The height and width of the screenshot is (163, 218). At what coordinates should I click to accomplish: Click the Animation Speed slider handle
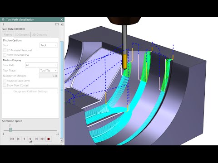10,129
